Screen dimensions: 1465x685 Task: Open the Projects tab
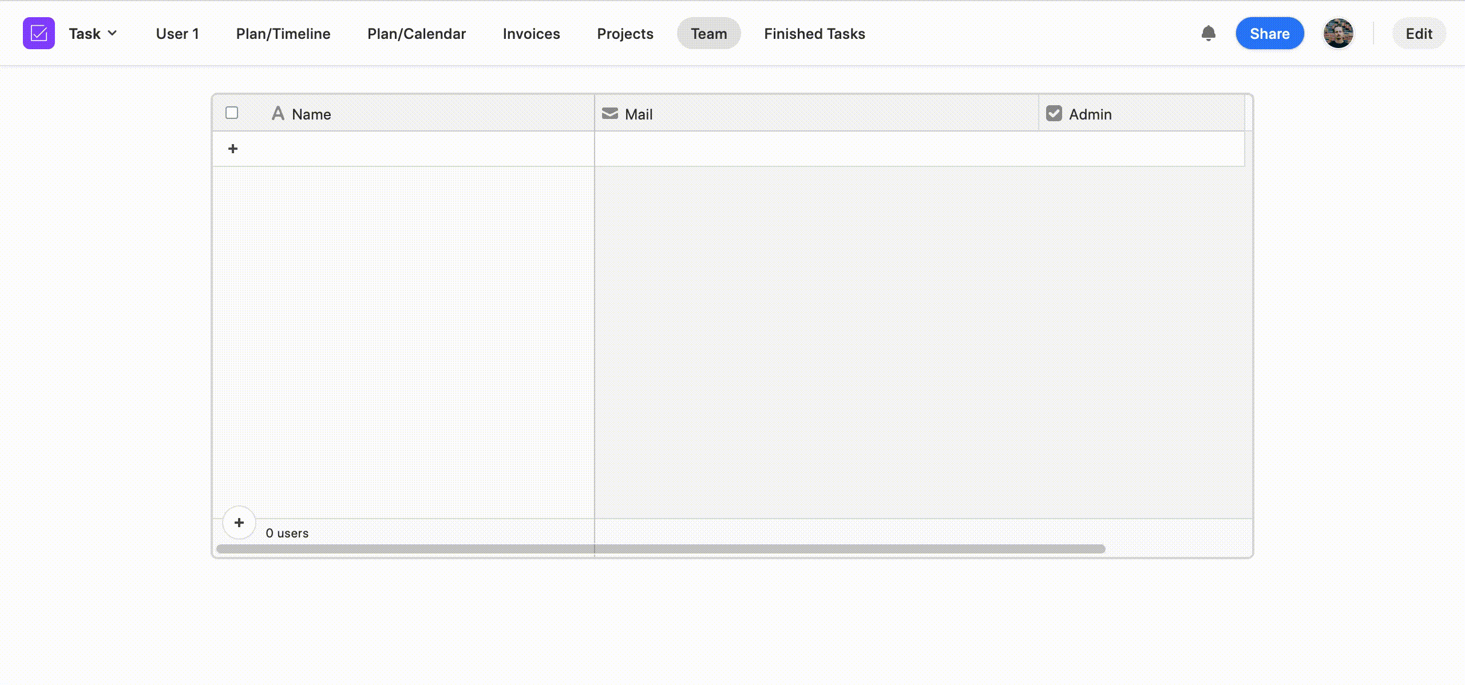tap(625, 34)
